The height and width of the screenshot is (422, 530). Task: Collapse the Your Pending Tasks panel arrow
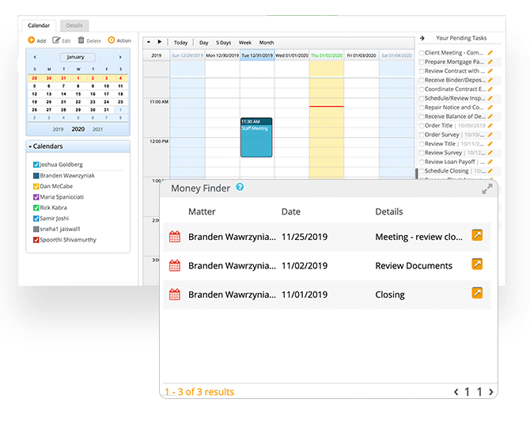(422, 38)
